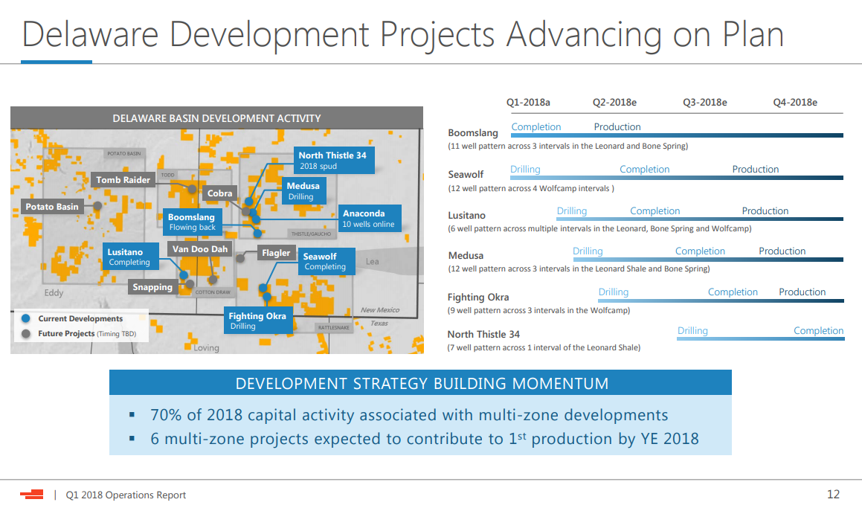Click the 6 well pattern description text
Screen dimensions: 862x508
pyautogui.click(x=599, y=228)
